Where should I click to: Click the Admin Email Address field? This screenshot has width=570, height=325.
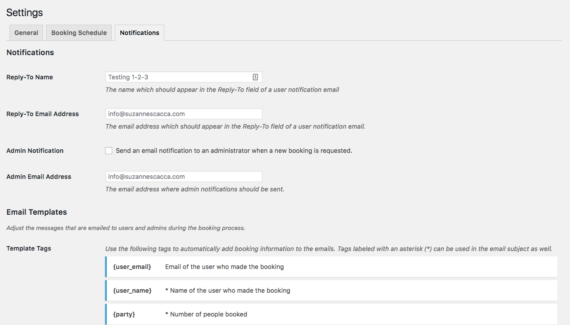pos(183,176)
